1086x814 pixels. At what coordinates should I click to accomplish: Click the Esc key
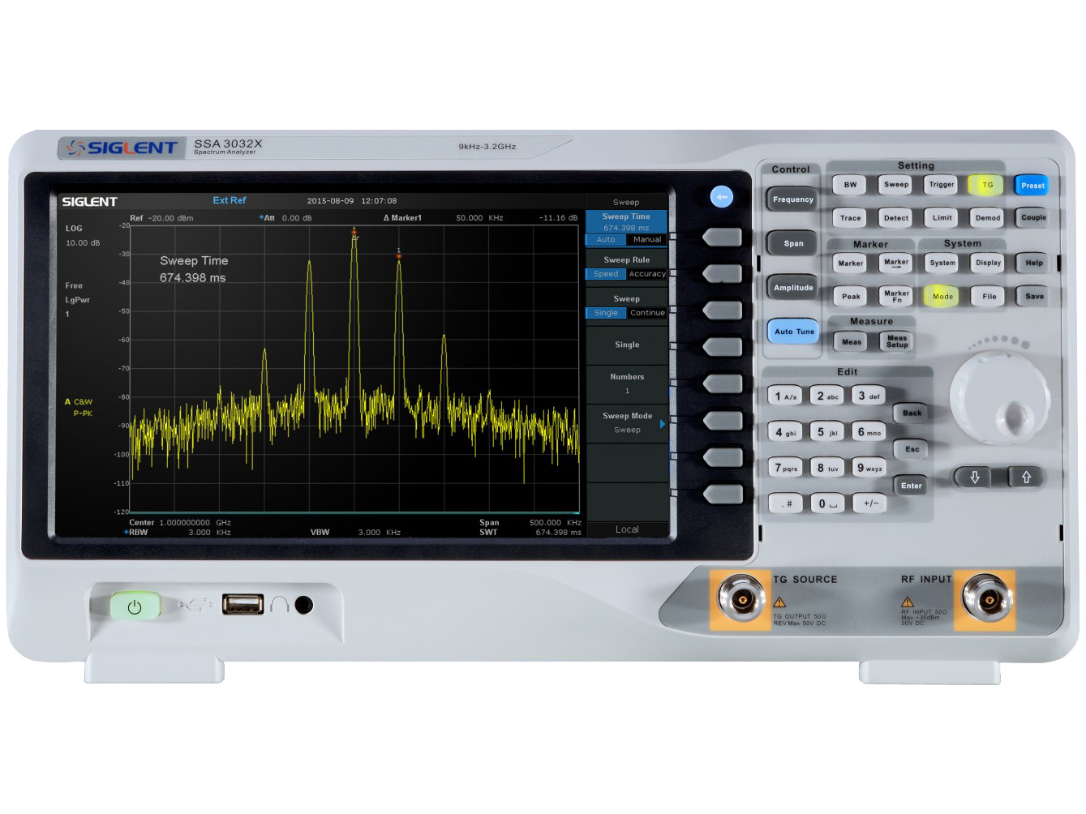point(912,449)
